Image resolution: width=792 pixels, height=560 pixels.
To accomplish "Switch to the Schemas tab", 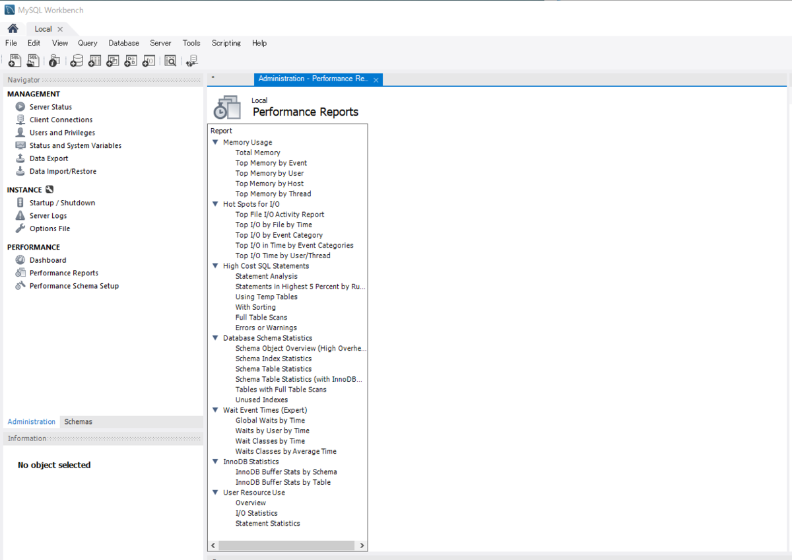I will [77, 421].
